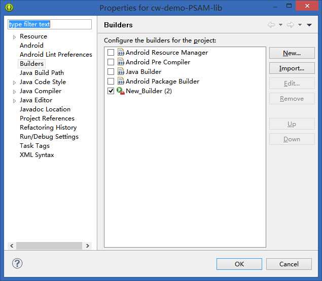322x281 pixels.
Task: Expand the Java Compiler node
Action: coord(14,92)
